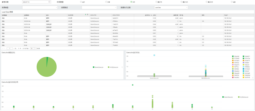The image size is (255, 111).
Task: Select the 最近30天 radio button
Action: tap(207, 2)
